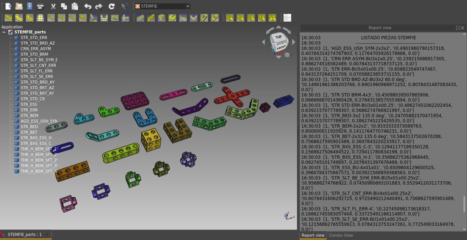Screen dimensions: 467x240
Task: Create a new document with toolbar icon
Action: pyautogui.click(x=8, y=6)
